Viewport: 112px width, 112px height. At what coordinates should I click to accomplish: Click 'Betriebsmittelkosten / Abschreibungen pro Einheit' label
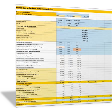point(28,90)
